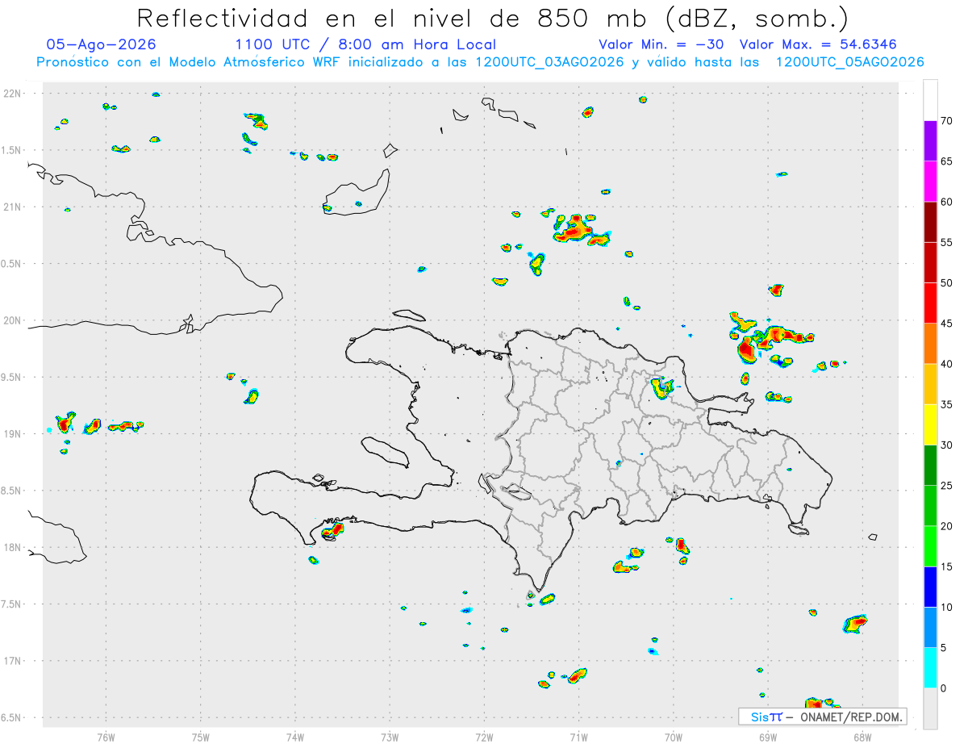Click the longitude axis label '76W'
968x748 pixels.
tap(106, 736)
